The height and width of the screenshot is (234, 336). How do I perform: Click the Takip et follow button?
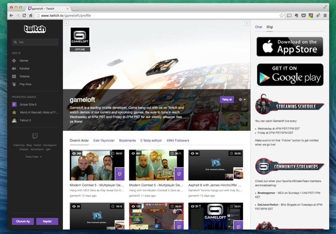[227, 99]
